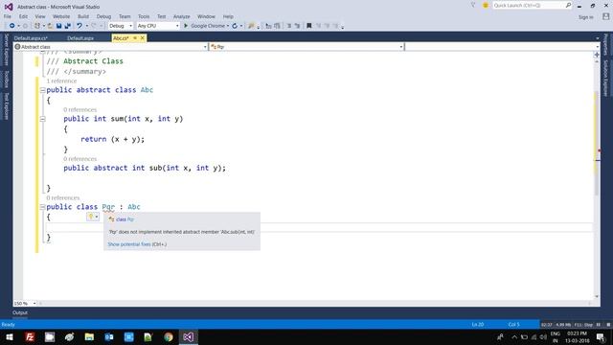Switch to the Default.aspx tab
This screenshot has height=345, width=613.
[80, 38]
